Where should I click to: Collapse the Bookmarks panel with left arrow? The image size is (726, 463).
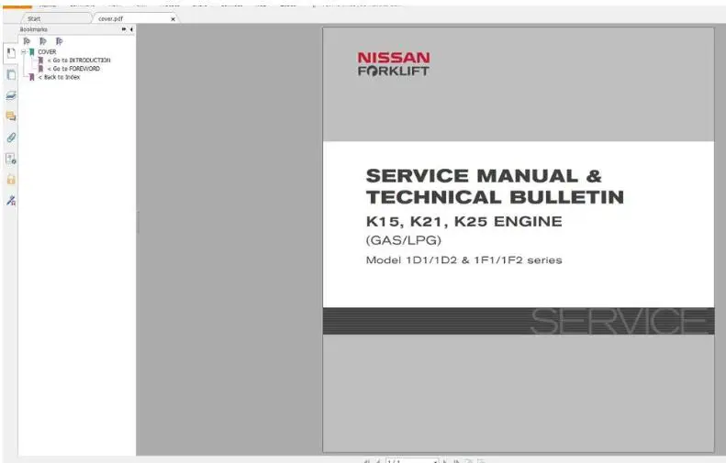[x=131, y=29]
